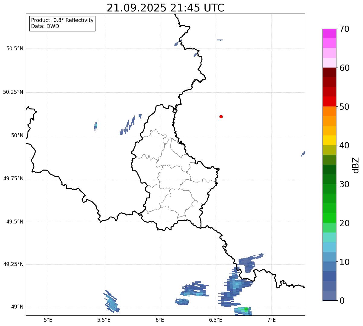
Task: Click the bright green swatch above 20
Action: (329, 218)
